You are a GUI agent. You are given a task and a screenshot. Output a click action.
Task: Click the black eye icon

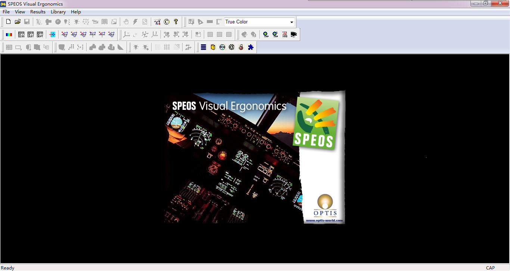[x=294, y=35]
